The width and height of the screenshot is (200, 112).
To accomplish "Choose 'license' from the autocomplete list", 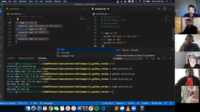I will (x=86, y=53).
